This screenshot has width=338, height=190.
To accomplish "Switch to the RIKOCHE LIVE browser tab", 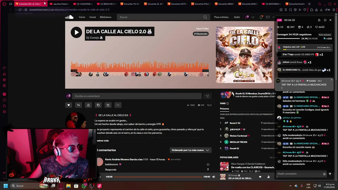I will [106, 4].
